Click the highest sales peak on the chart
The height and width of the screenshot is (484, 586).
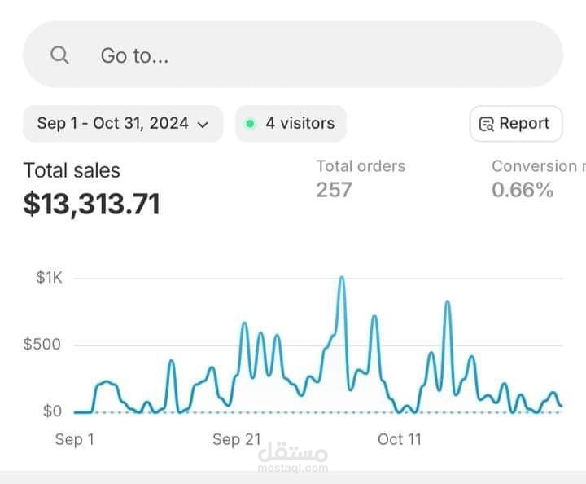tap(341, 279)
